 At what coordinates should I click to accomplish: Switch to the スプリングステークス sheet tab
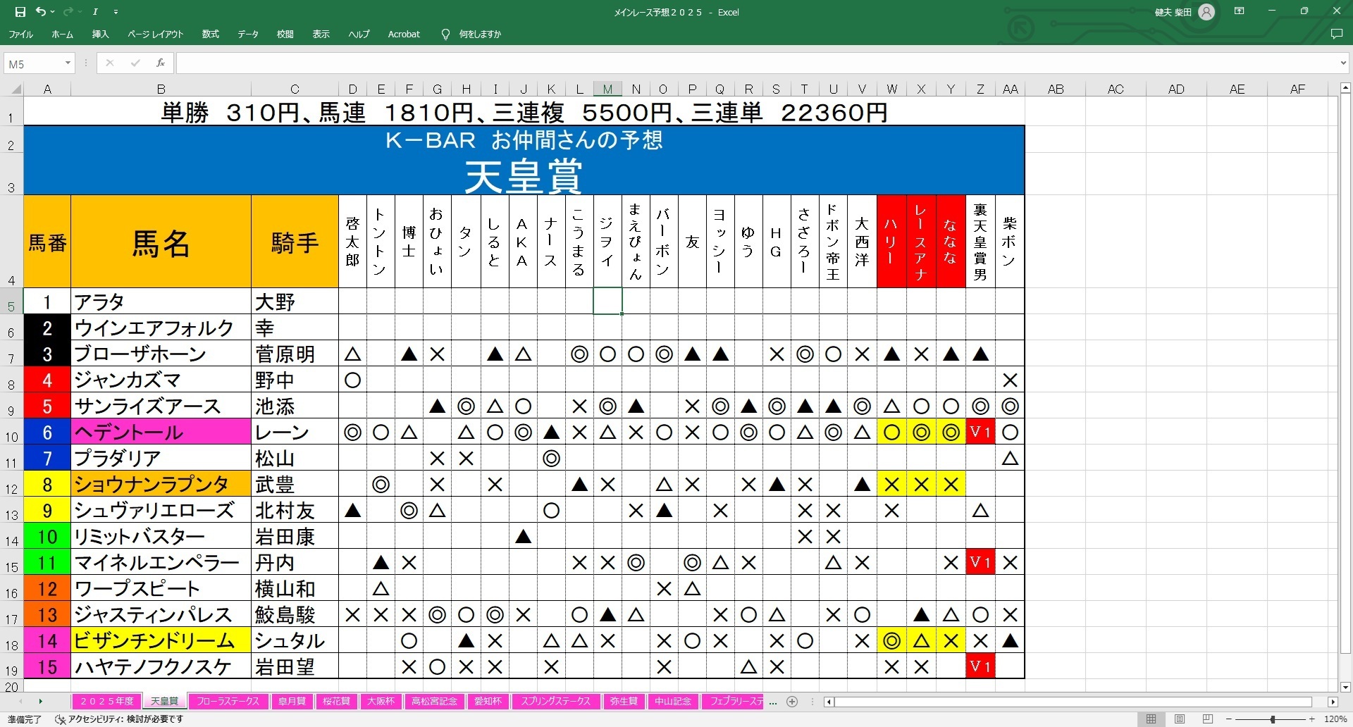point(555,701)
